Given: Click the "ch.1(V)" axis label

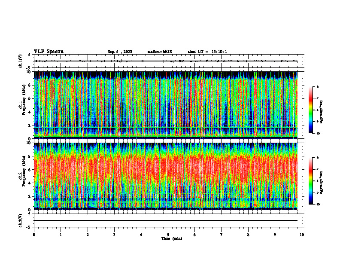Looking at the screenshot, I should coord(20,61).
